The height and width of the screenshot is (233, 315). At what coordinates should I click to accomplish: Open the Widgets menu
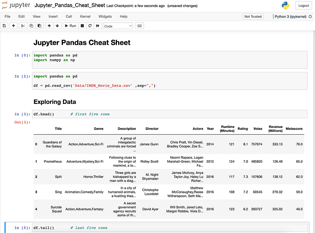pyautogui.click(x=105, y=17)
